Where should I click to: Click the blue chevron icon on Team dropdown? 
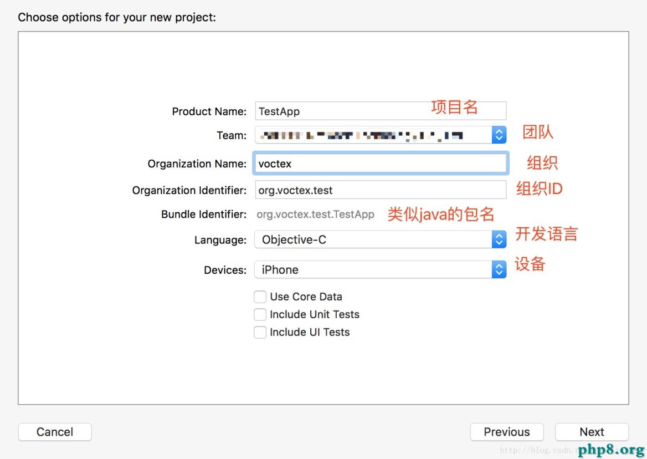coord(498,134)
